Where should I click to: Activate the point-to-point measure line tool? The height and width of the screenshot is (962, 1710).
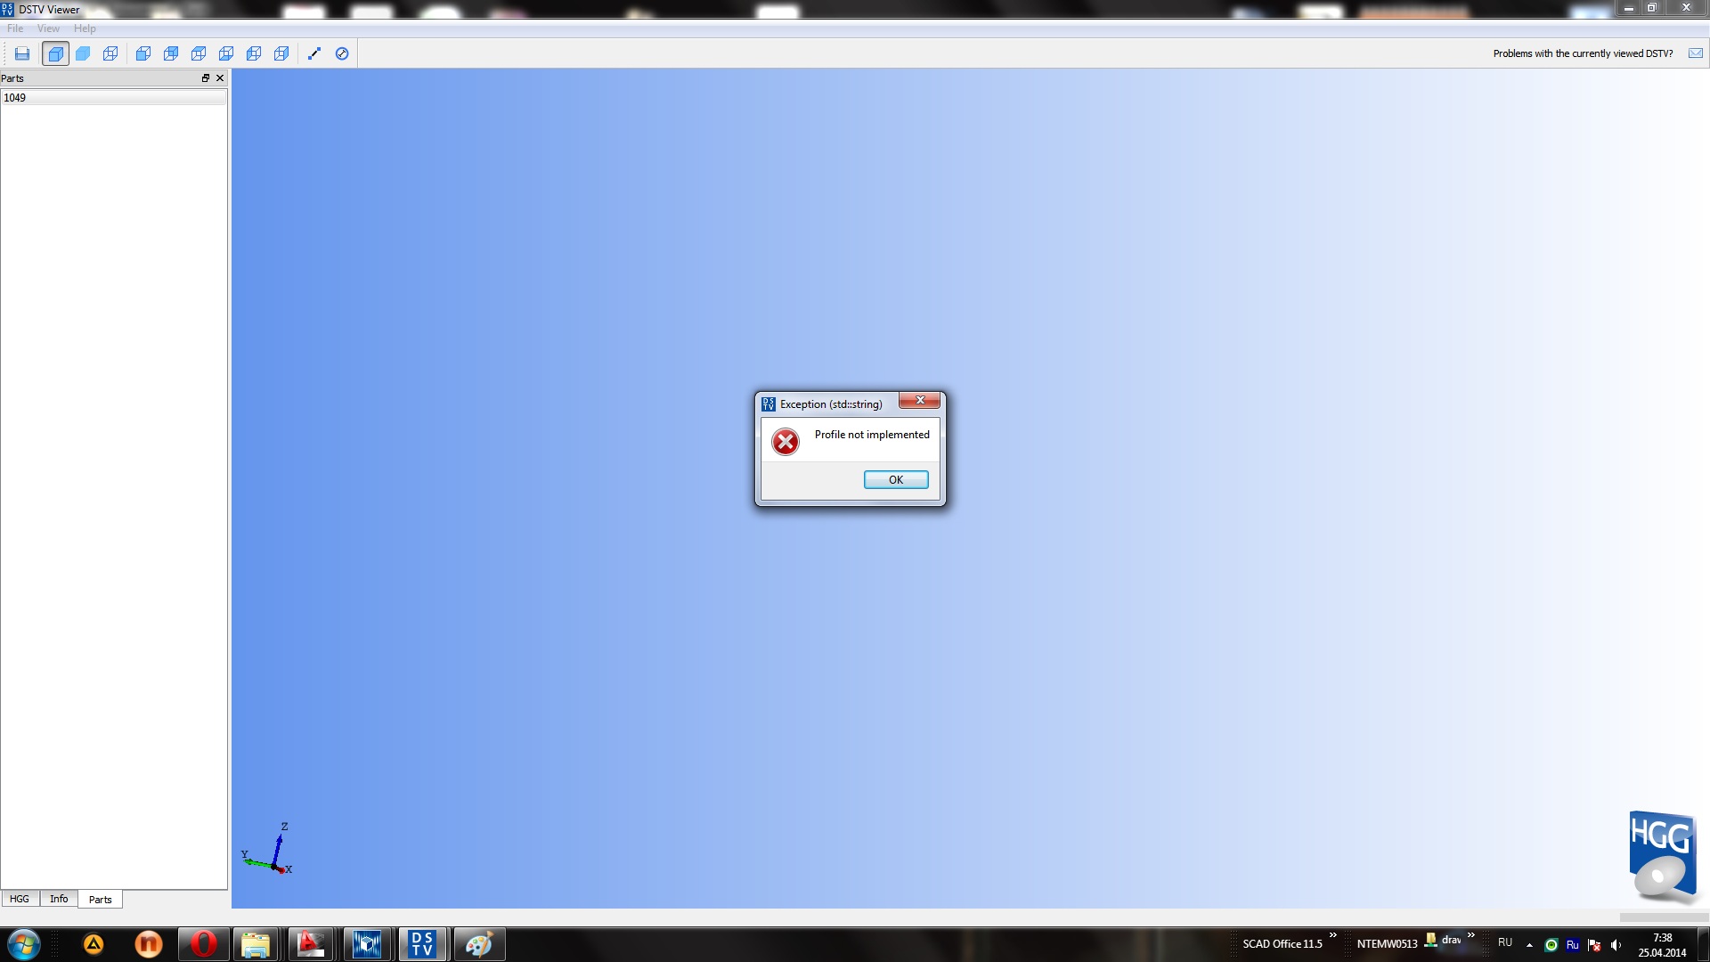(314, 53)
